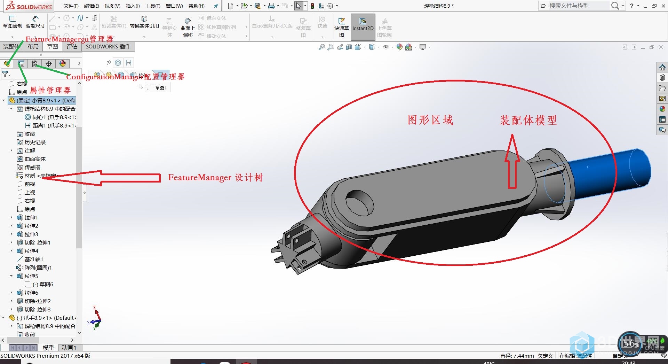Click the Options gear icon
Image resolution: width=668 pixels, height=364 pixels.
[x=331, y=6]
